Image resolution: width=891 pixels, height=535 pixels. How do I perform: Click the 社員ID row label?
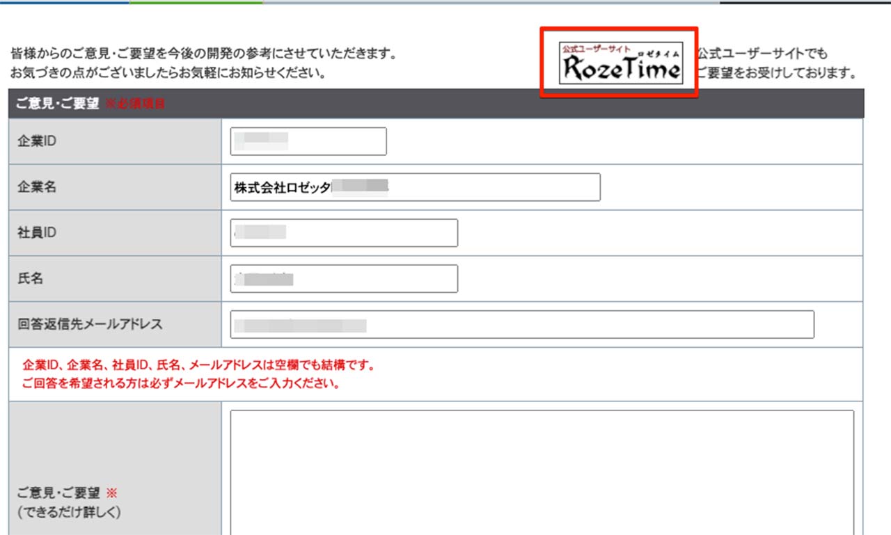pyautogui.click(x=36, y=233)
